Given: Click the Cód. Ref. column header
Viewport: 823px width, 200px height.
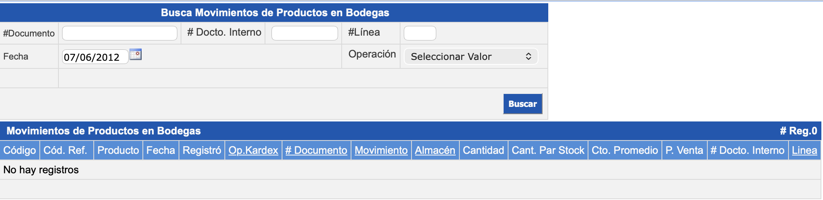Looking at the screenshot, I should tap(65, 151).
